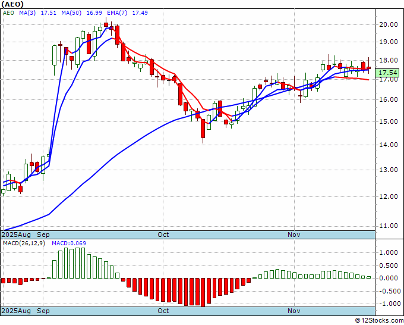Screen dimensions: 404x325
Task: Click Oct on the MACD panel's time axis
Action: [x=163, y=311]
